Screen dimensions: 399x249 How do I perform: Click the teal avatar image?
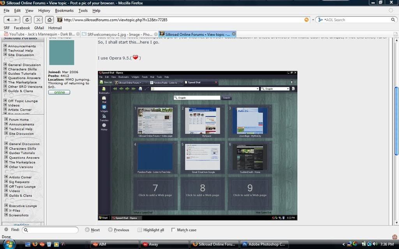pos(62,53)
